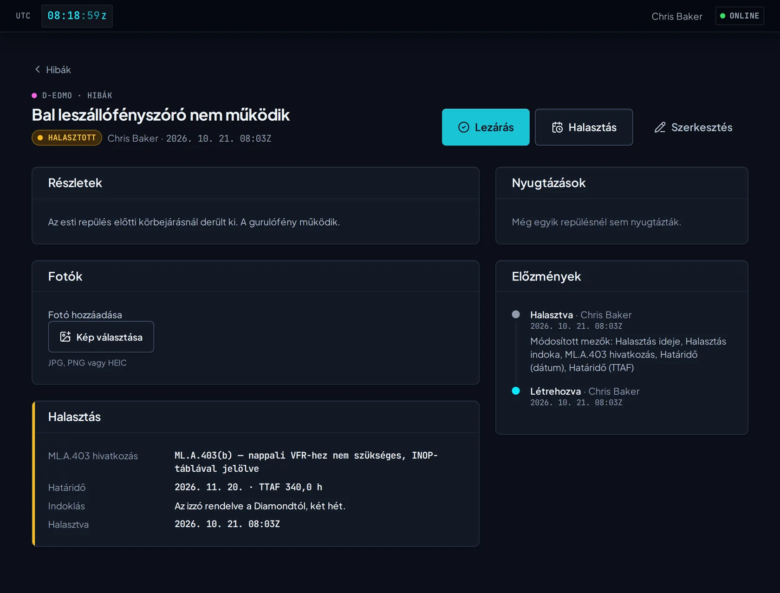
Task: Click the D-EDMO aircraft registration label
Action: pos(57,96)
